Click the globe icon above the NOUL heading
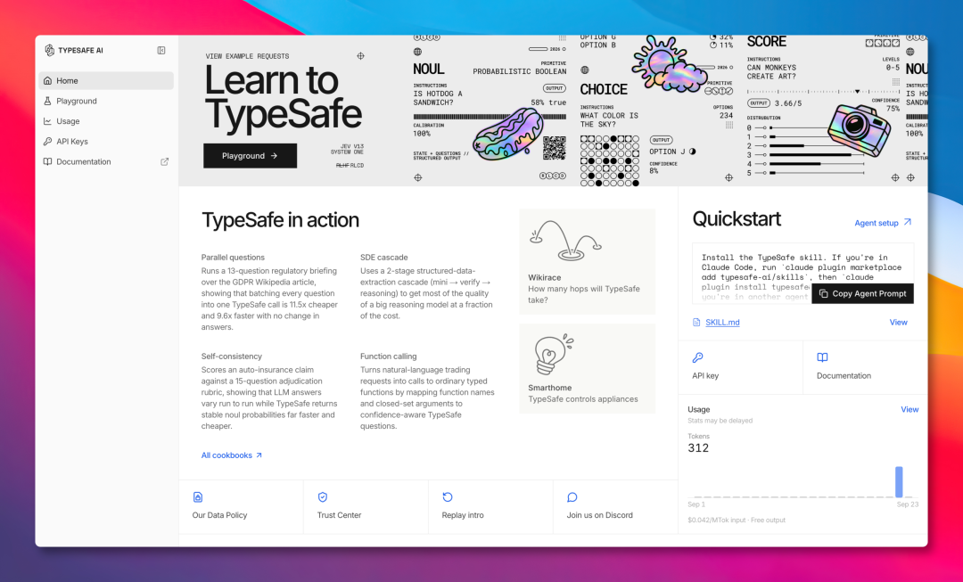Image resolution: width=963 pixels, height=582 pixels. click(x=417, y=53)
